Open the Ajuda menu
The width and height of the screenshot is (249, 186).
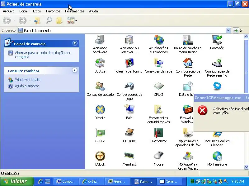coord(93,11)
